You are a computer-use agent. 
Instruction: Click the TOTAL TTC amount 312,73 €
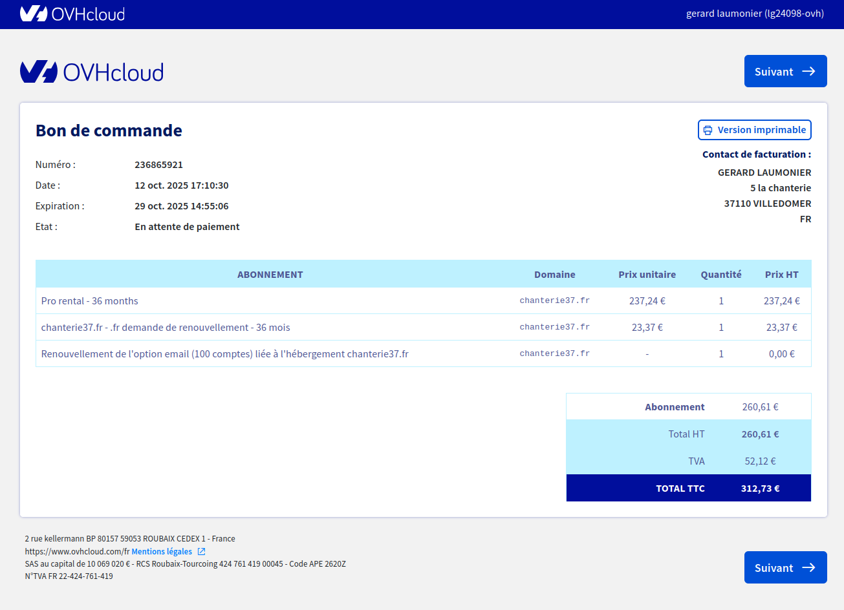point(760,489)
